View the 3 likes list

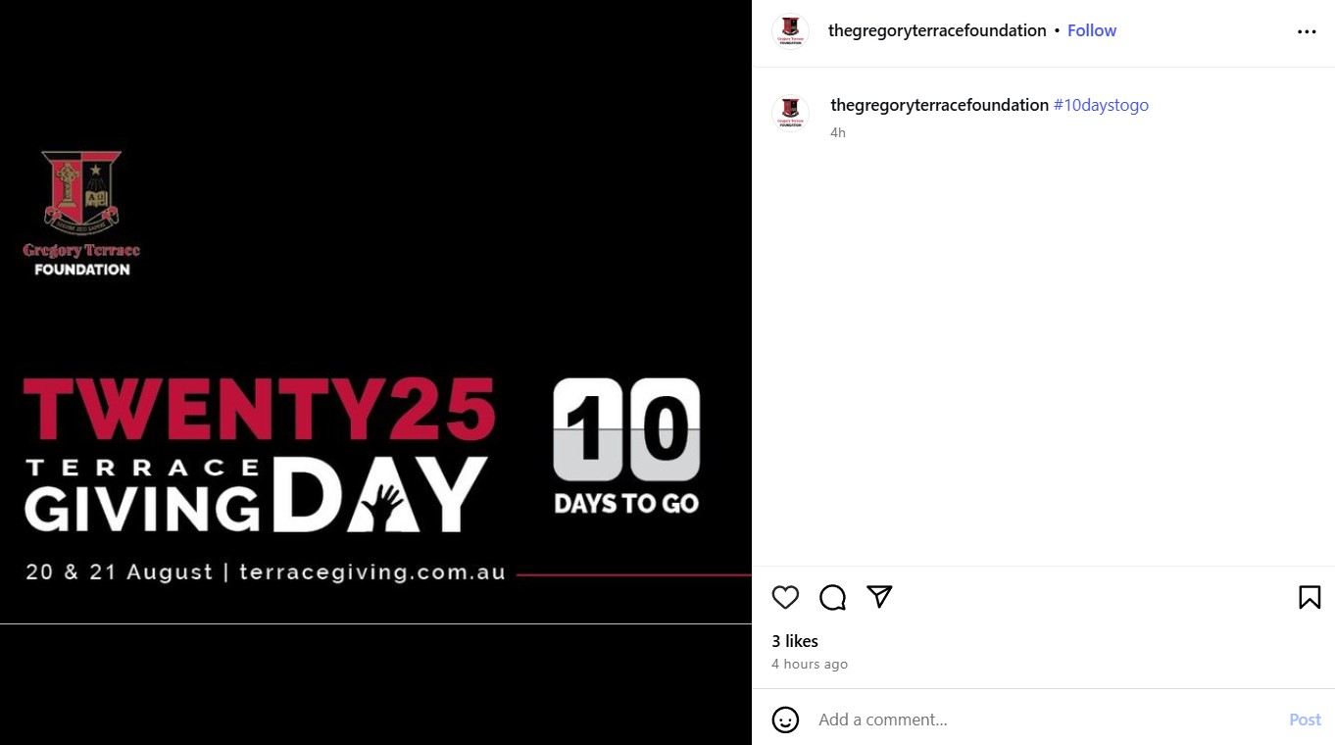pyautogui.click(x=795, y=641)
